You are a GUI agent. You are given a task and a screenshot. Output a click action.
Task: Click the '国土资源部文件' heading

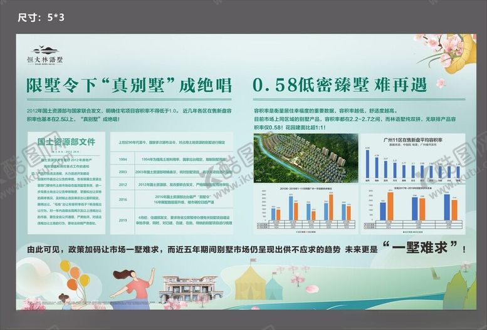point(66,142)
